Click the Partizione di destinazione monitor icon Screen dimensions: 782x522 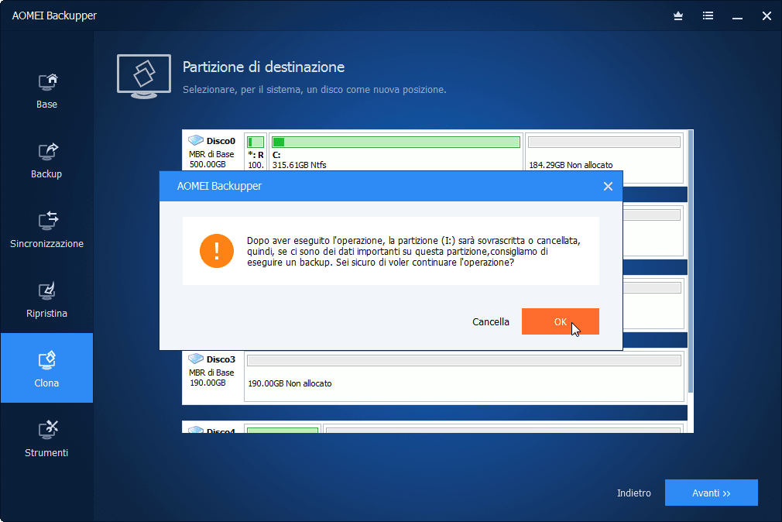click(144, 77)
